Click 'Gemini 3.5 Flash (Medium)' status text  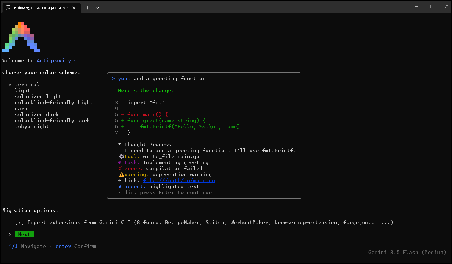(x=407, y=252)
